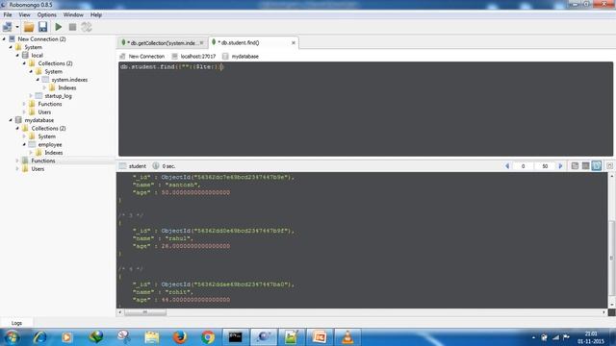Open the Window menu
616x346 pixels.
[73, 15]
